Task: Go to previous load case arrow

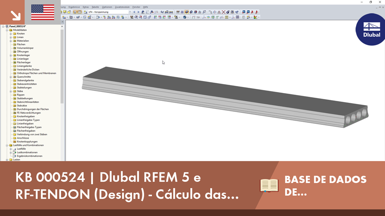Action: point(134,12)
